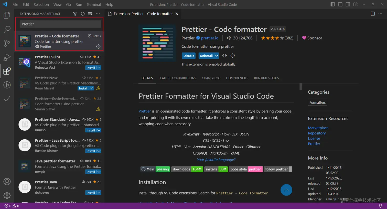The height and width of the screenshot is (209, 387).
Task: Click the sync icon beside Uninstall
Action: (x=224, y=56)
